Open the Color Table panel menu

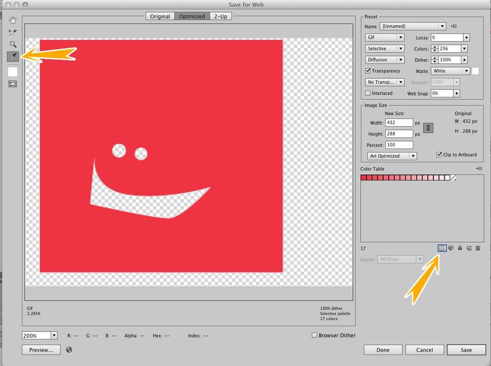[x=478, y=169]
